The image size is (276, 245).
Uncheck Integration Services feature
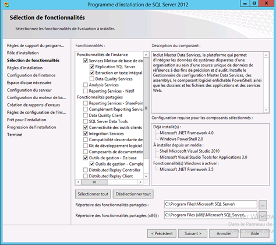[86, 134]
